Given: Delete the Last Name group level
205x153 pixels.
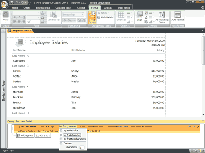Looking at the screenshot, I should tap(198, 126).
